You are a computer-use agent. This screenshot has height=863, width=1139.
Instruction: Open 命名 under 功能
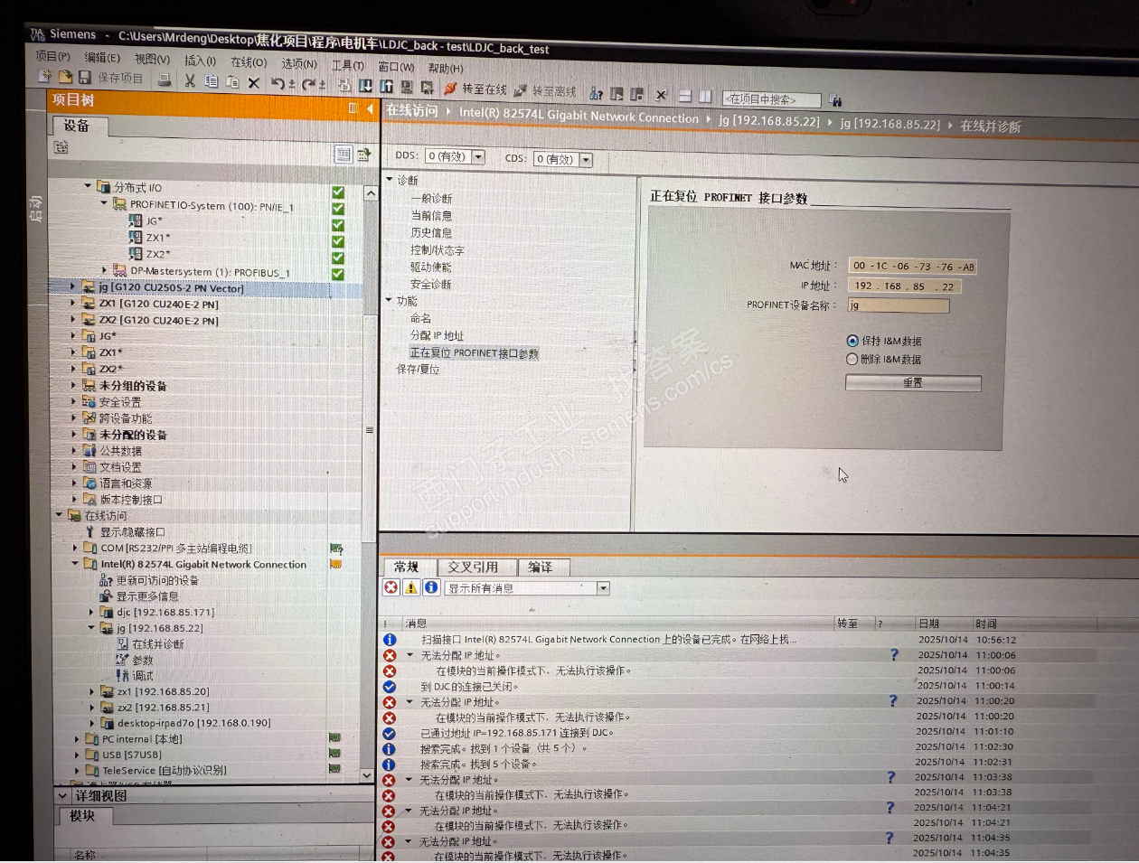coord(420,318)
